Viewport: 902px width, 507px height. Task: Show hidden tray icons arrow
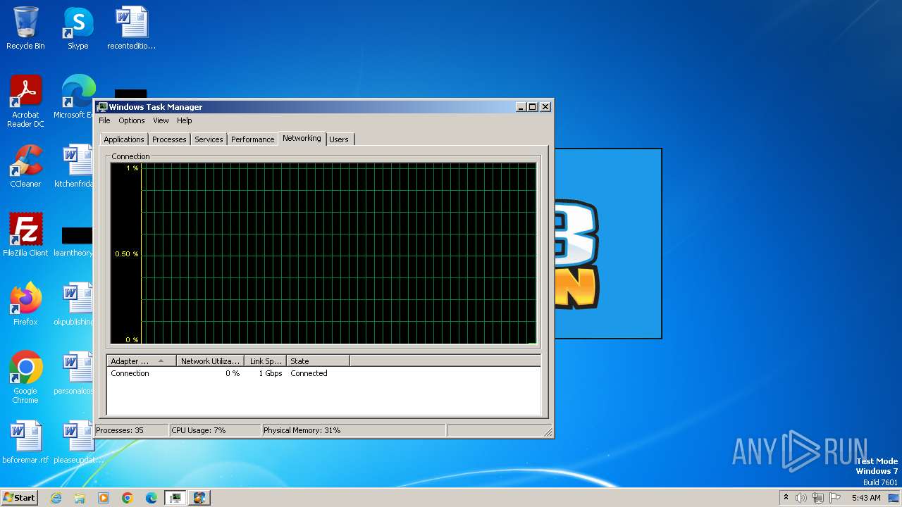[786, 497]
